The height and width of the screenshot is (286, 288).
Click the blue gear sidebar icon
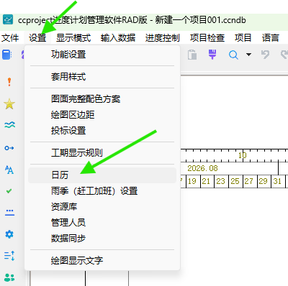[9, 234]
